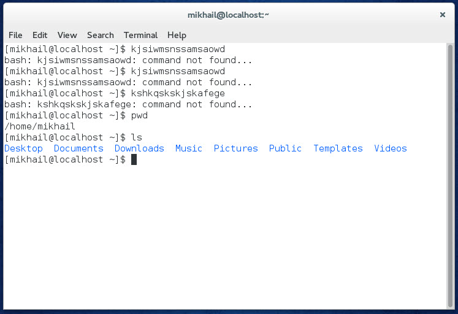Screen dimensions: 458x314
Task: Open the Edit menu
Action: pyautogui.click(x=40, y=35)
